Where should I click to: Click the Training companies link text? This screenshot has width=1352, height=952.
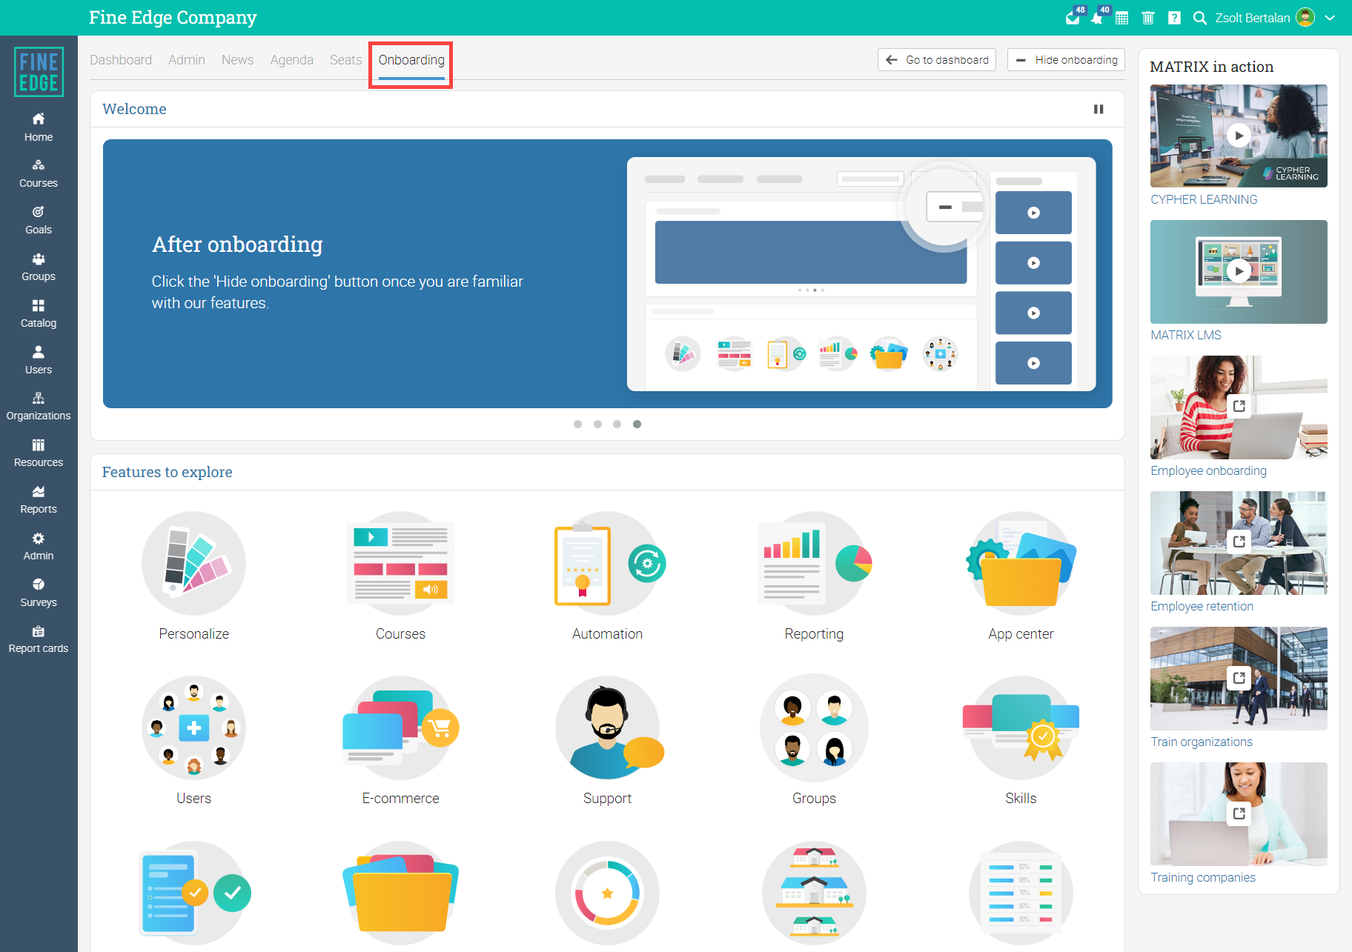click(x=1203, y=877)
